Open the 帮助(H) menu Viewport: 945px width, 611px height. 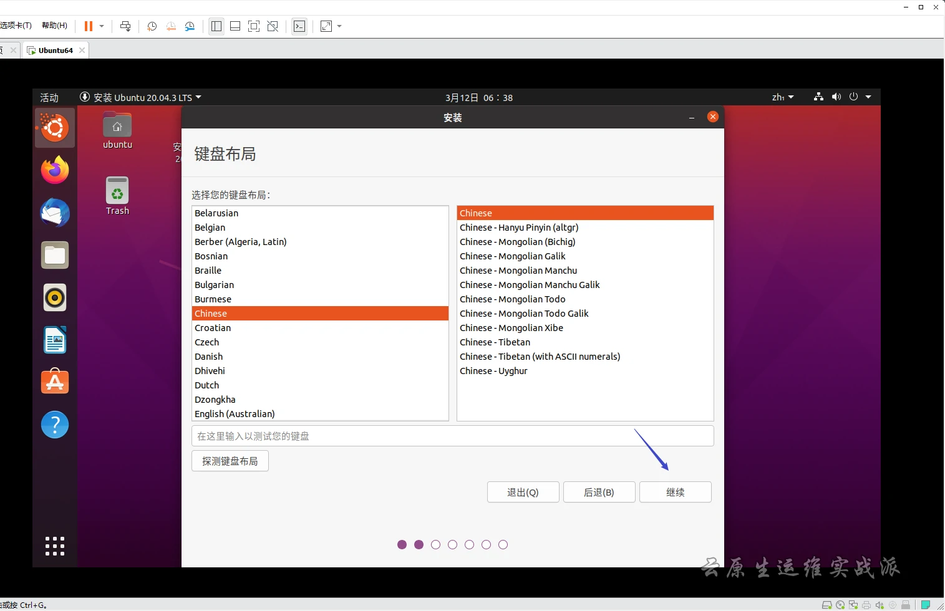pos(54,26)
